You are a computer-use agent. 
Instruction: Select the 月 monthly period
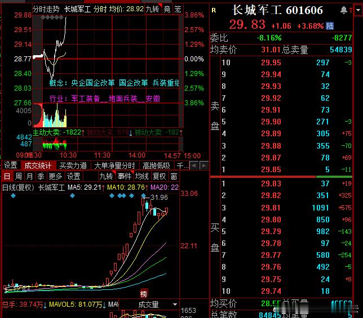[x=29, y=176]
